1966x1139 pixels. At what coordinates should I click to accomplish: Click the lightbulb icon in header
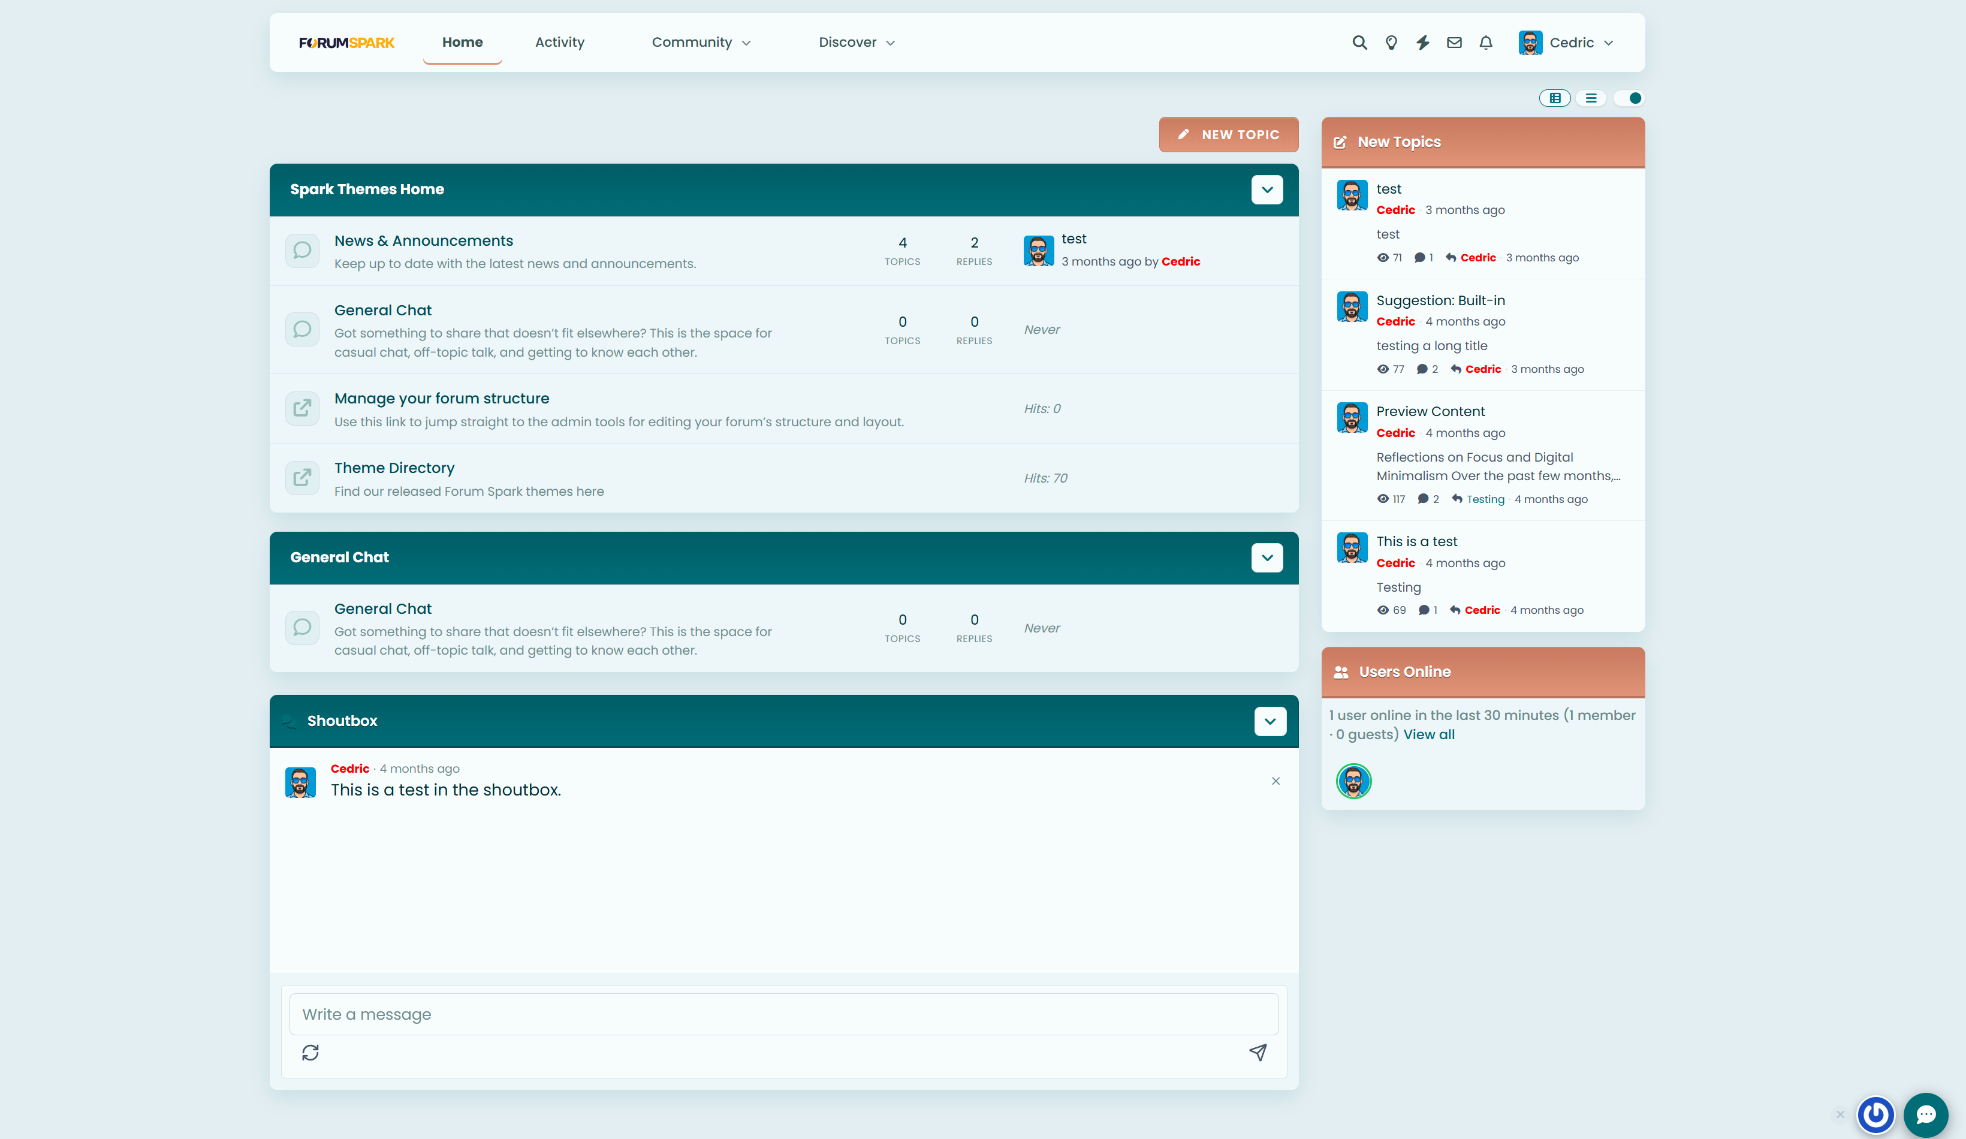click(x=1391, y=43)
